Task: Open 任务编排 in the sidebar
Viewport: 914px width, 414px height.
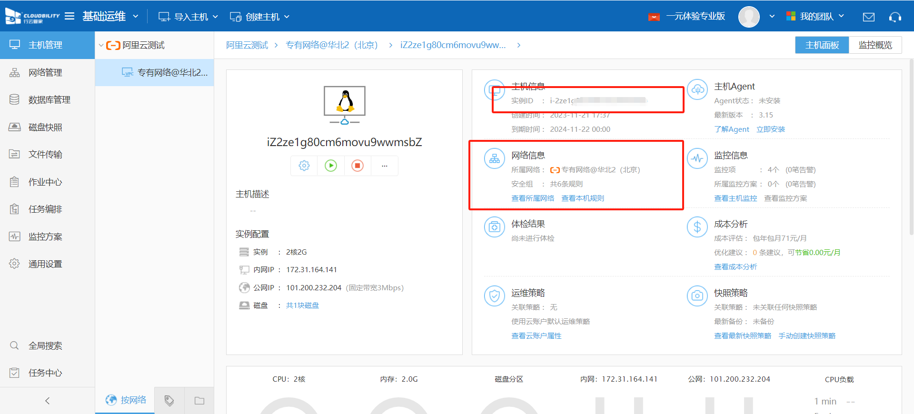Action: coord(47,209)
